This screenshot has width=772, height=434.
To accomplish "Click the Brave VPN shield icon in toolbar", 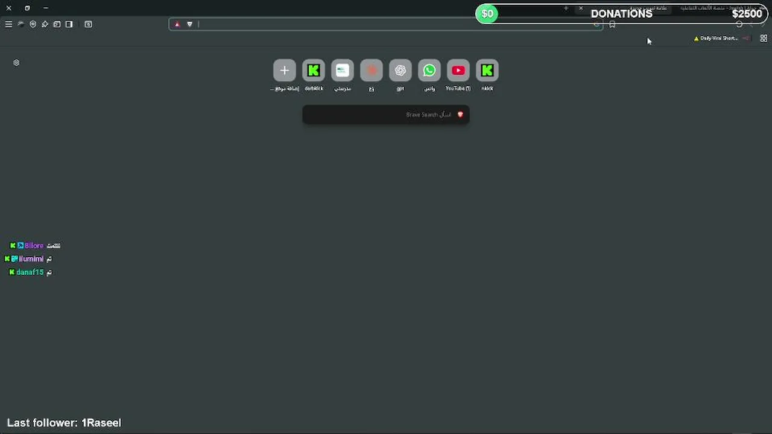I will (x=33, y=24).
